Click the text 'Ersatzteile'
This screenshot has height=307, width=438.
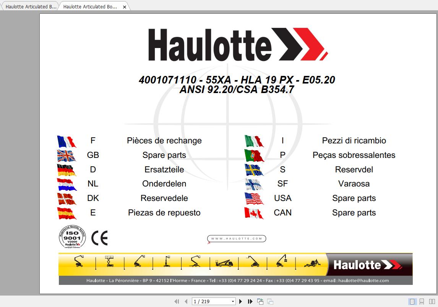164,170
